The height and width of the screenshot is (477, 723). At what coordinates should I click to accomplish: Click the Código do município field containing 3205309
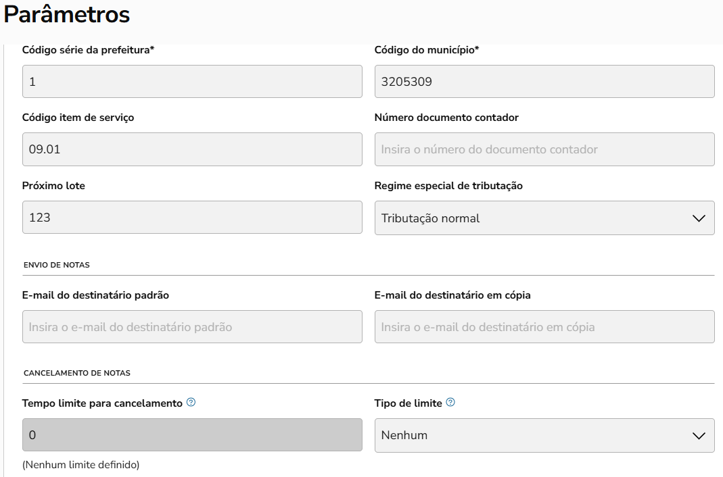(x=544, y=82)
